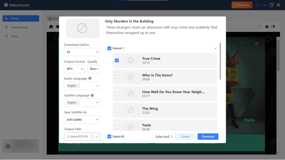Screen dimensions: 285x160
Task: Click the scroll down arrow of the Hulu page
Action: point(278,153)
